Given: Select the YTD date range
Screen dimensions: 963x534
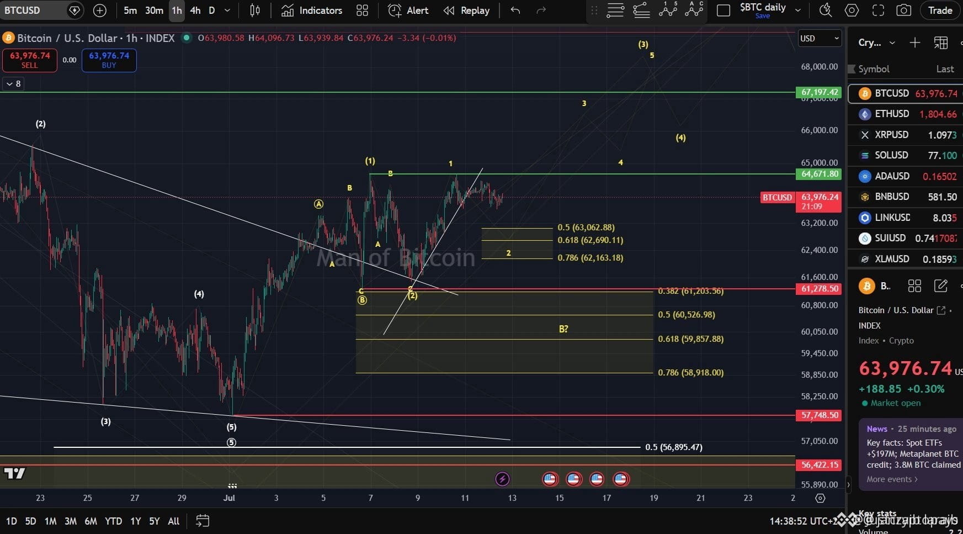Looking at the screenshot, I should [113, 521].
